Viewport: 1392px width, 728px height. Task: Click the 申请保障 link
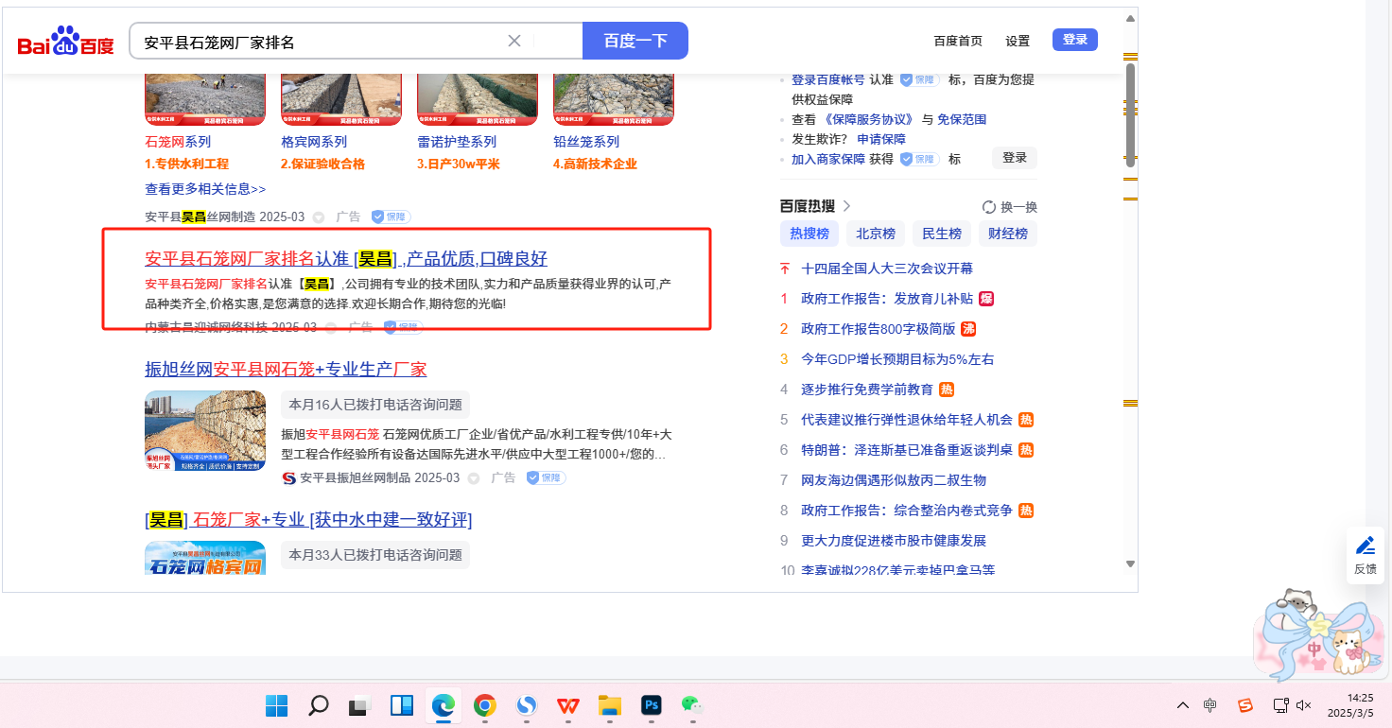(x=881, y=139)
